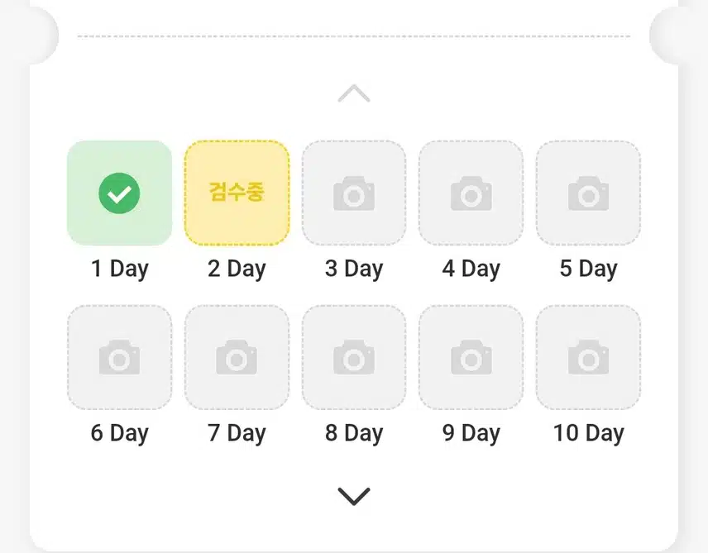Click the 5 Day label text
Image resolution: width=708 pixels, height=553 pixels.
[x=588, y=269]
